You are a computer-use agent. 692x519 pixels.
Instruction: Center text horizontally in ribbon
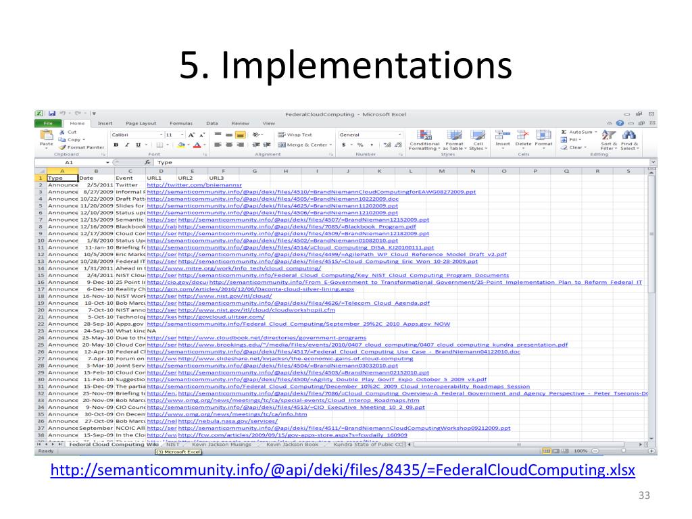pyautogui.click(x=229, y=145)
